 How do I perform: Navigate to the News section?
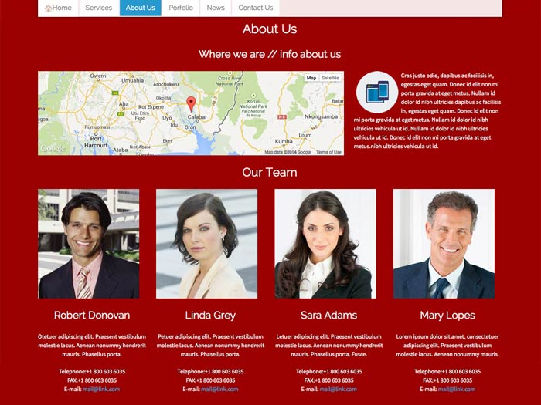pyautogui.click(x=216, y=8)
